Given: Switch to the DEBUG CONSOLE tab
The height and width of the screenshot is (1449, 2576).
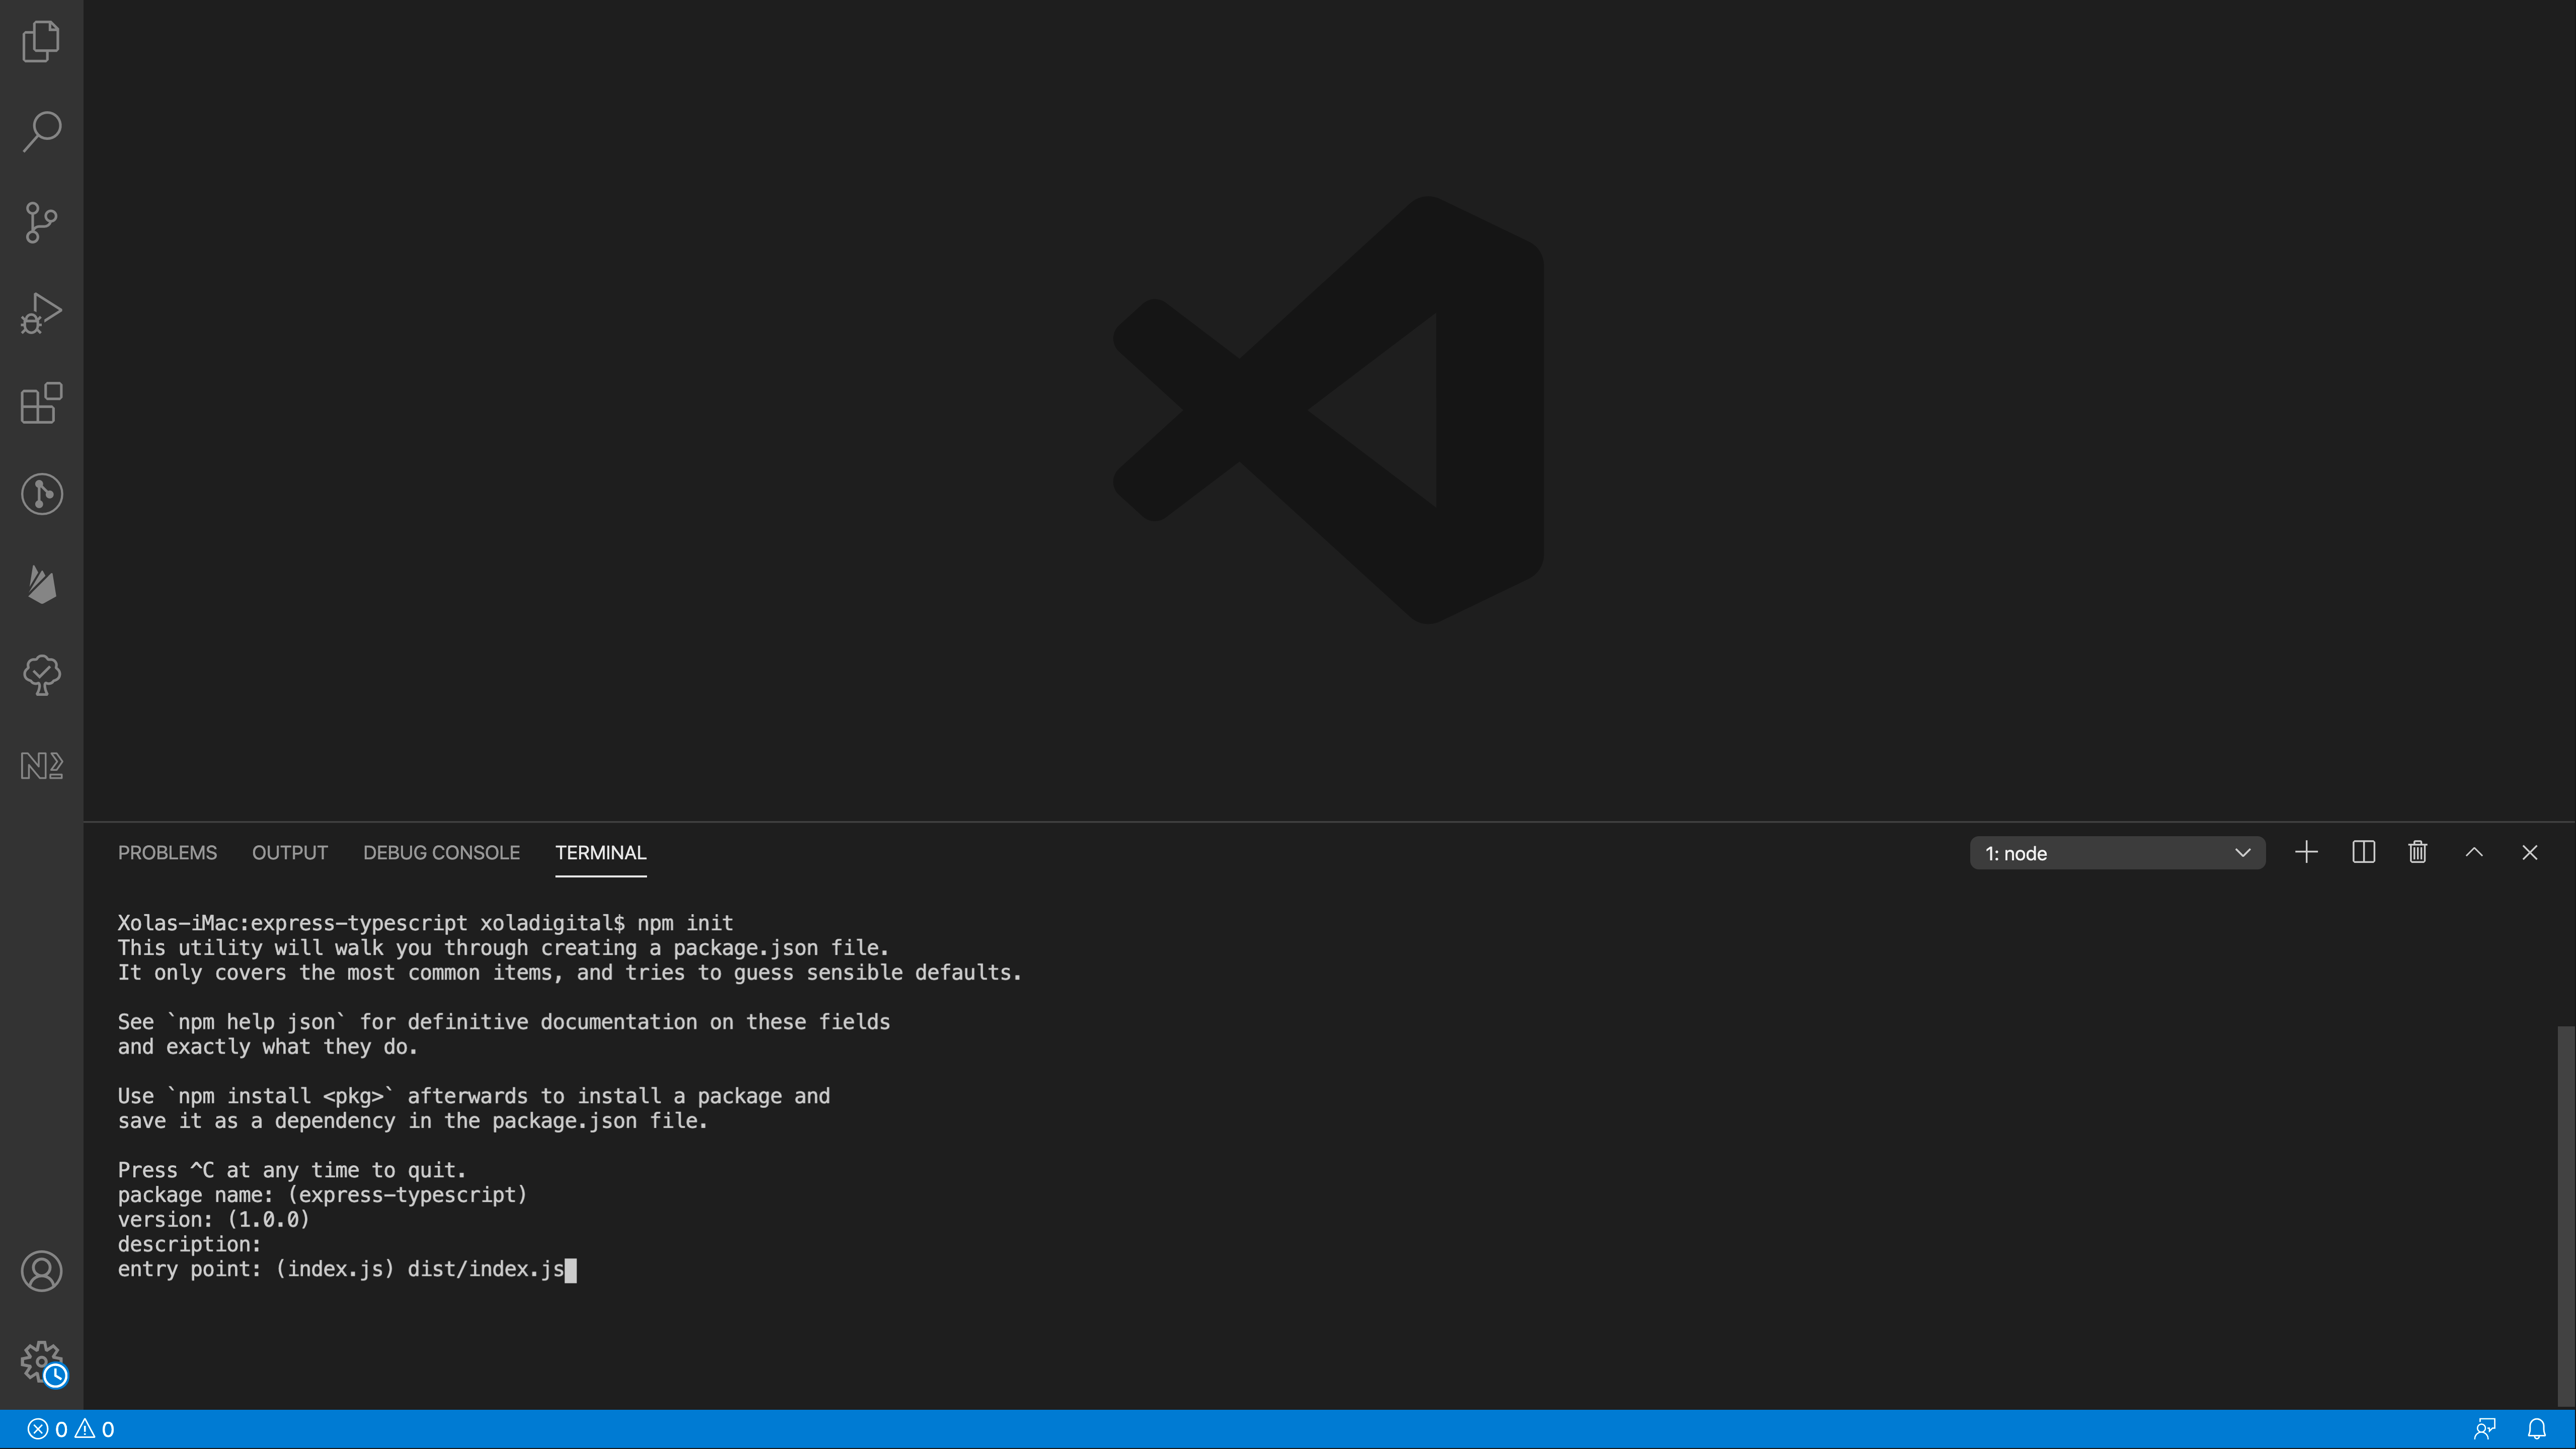Looking at the screenshot, I should (441, 853).
